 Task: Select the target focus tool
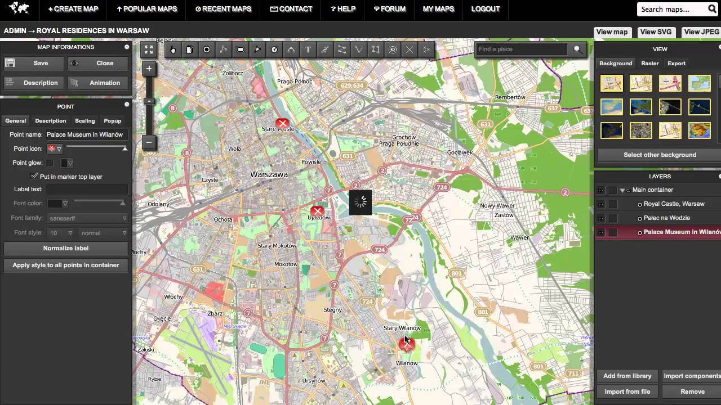(393, 49)
